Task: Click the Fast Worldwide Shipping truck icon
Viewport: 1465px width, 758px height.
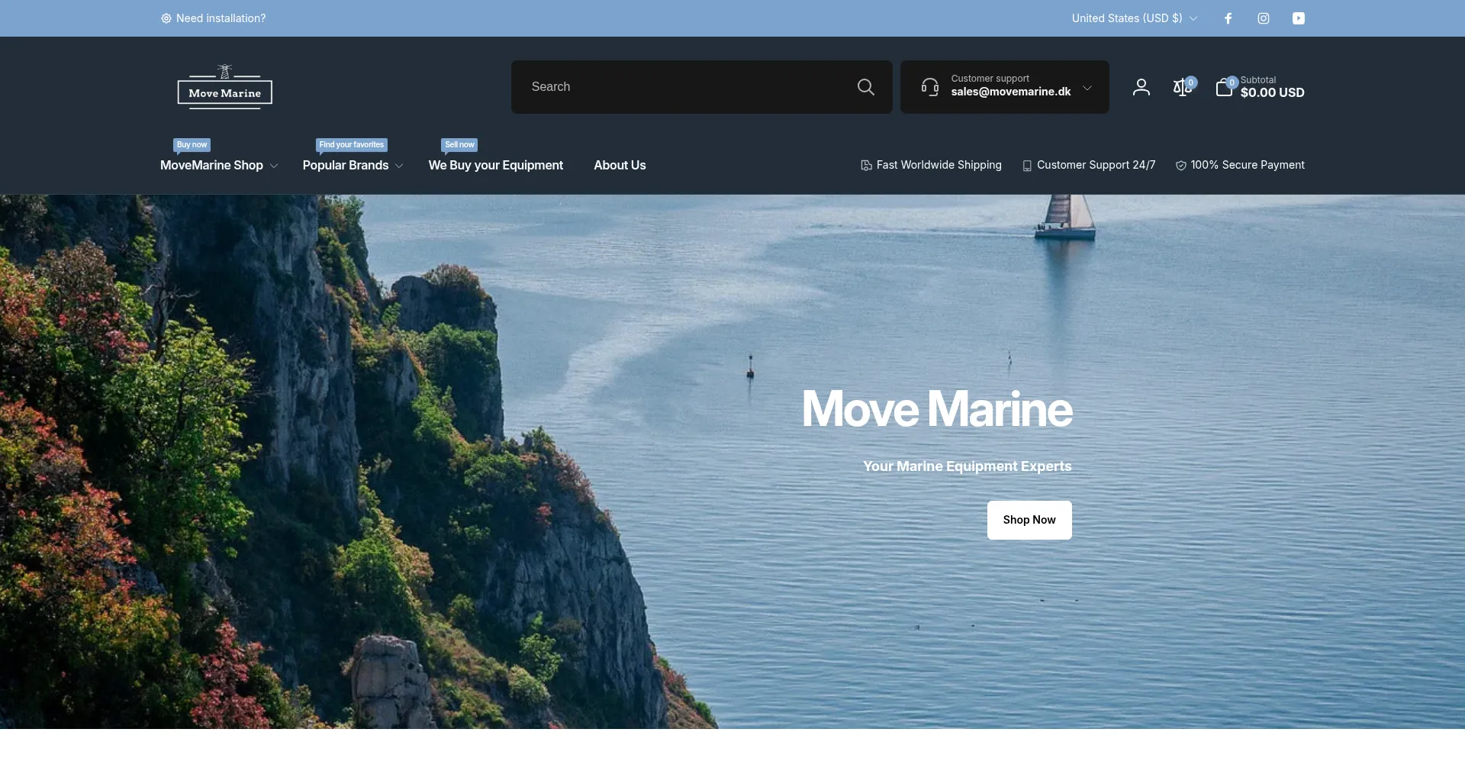Action: [865, 165]
